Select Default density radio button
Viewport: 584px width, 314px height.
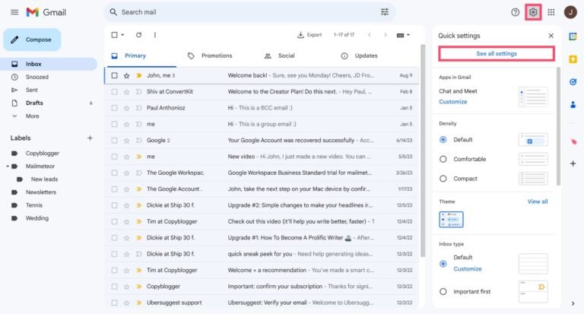(x=443, y=140)
